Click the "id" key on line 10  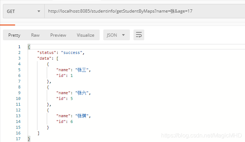pos(61,99)
